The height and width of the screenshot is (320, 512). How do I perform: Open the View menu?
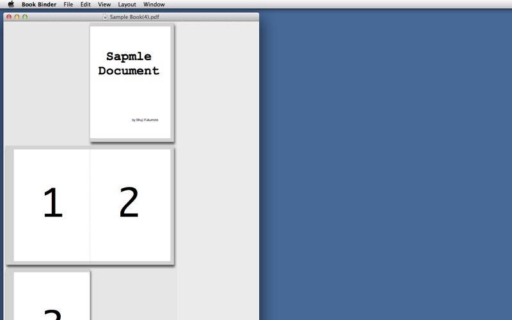pos(104,4)
